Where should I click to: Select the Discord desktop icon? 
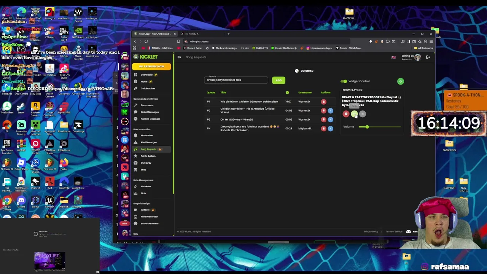pyautogui.click(x=21, y=202)
